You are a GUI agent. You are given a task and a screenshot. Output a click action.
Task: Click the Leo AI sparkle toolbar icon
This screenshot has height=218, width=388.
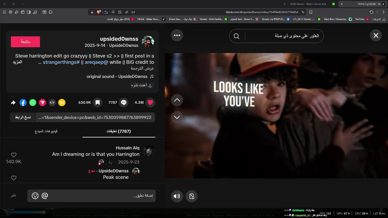(x=17, y=12)
